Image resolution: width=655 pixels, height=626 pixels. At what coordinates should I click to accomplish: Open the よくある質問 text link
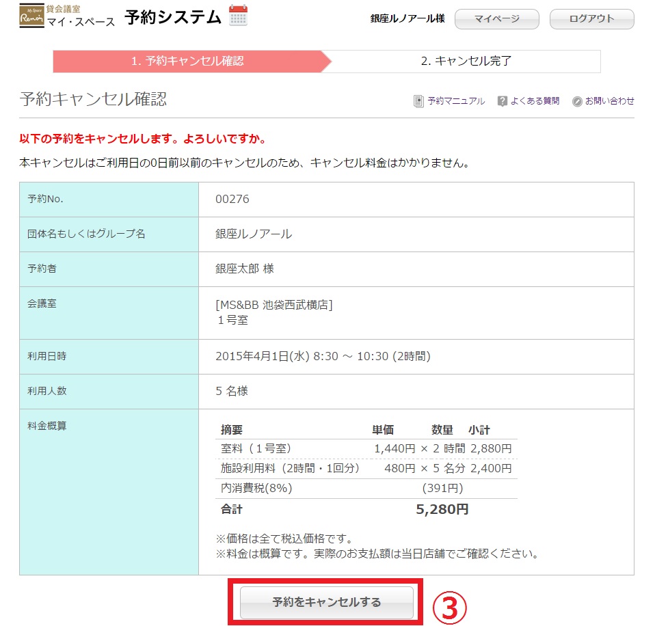[x=537, y=101]
